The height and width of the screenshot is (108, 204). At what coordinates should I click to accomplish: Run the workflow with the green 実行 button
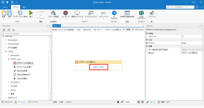tap(31, 14)
